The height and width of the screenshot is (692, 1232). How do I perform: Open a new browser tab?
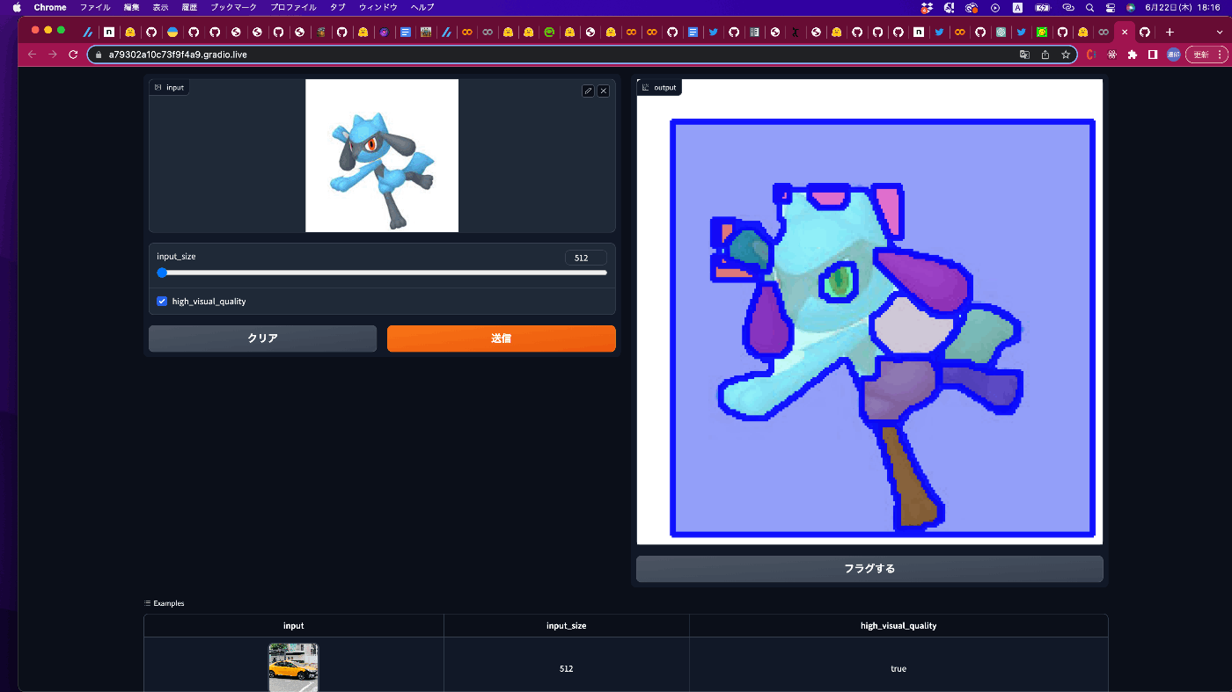tap(1170, 32)
